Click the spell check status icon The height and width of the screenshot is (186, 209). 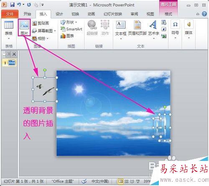(x=84, y=181)
